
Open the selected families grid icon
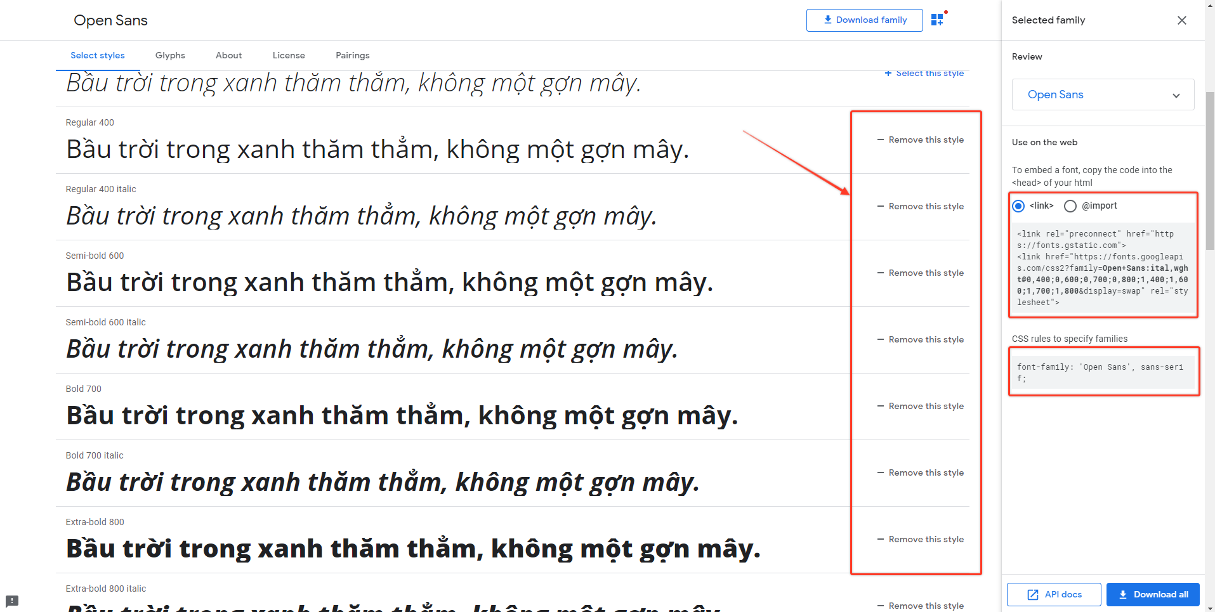click(x=937, y=20)
